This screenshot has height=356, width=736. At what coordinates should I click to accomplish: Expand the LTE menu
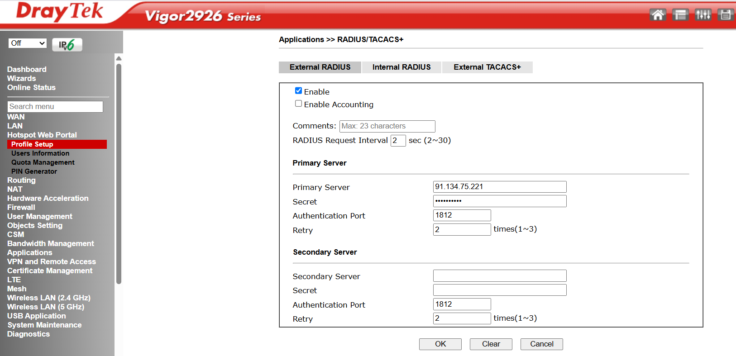coord(14,280)
